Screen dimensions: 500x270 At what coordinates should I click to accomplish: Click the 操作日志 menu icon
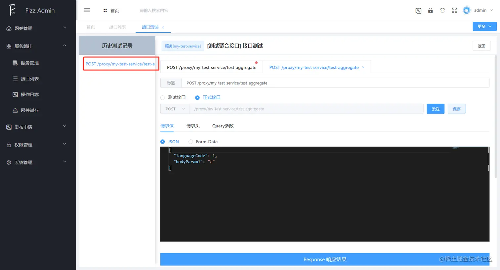[15, 94]
